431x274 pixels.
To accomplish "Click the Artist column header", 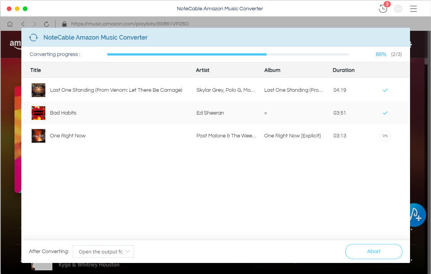I will [202, 70].
